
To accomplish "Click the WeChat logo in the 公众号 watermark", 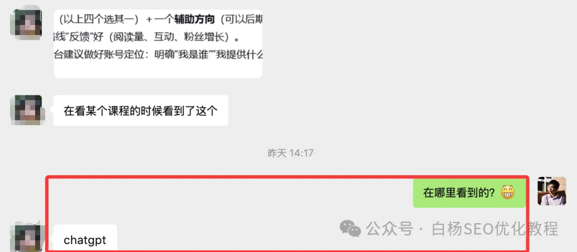I will [350, 229].
